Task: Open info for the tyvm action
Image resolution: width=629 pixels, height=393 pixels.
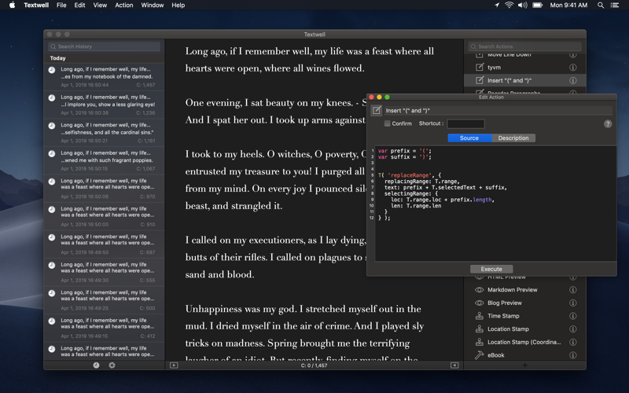Action: pos(573,68)
